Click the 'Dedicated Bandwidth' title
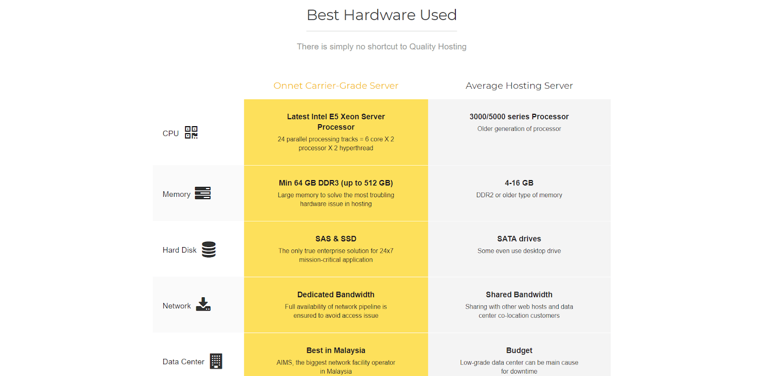The height and width of the screenshot is (376, 759). (336, 295)
